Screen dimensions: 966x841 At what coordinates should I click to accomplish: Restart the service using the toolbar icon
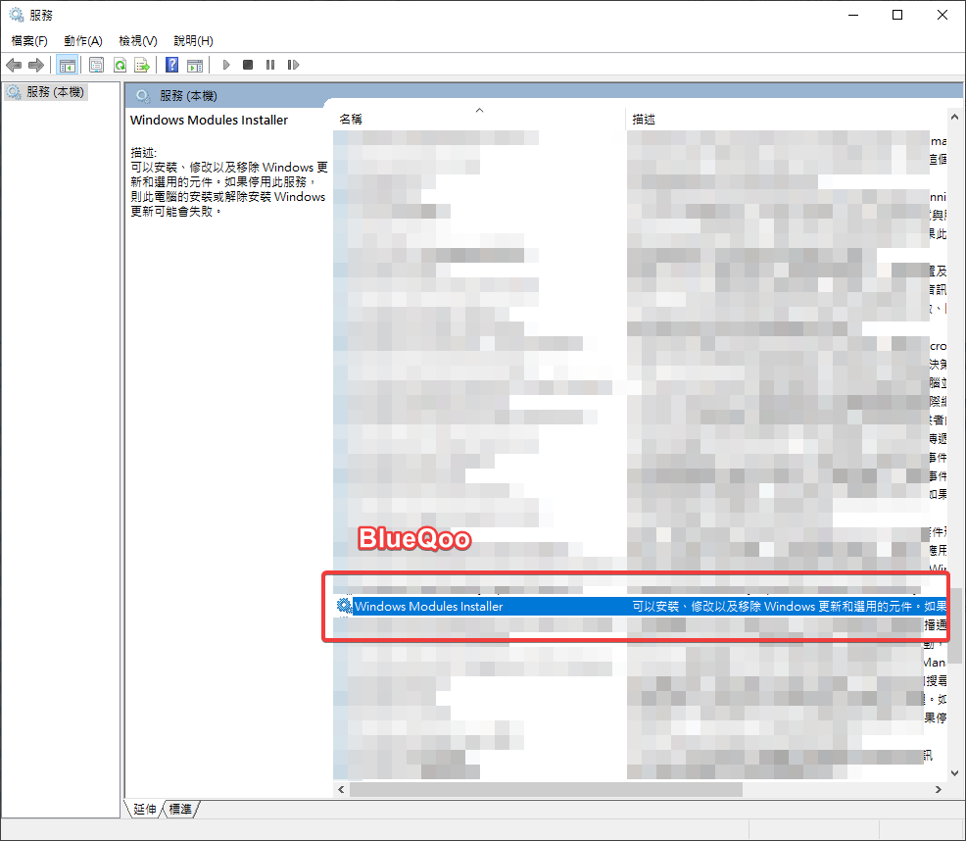(x=293, y=65)
